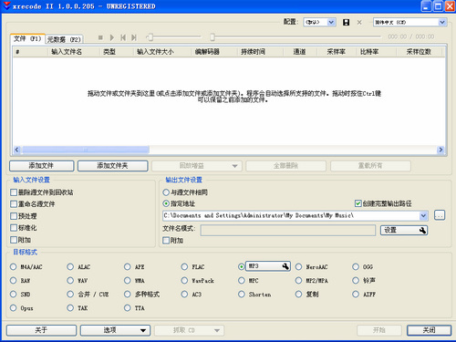Select the FLAC target format

coord(184,266)
